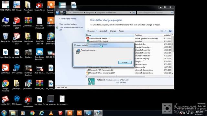Image resolution: width=207 pixels, height=116 pixels.
Task: Open New Text Document desktop icon
Action: (39, 23)
